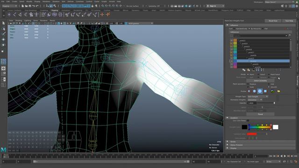The image size is (299, 168).
Task: Click the New Scene icon in status line
Action: pyautogui.click(x=22, y=6)
